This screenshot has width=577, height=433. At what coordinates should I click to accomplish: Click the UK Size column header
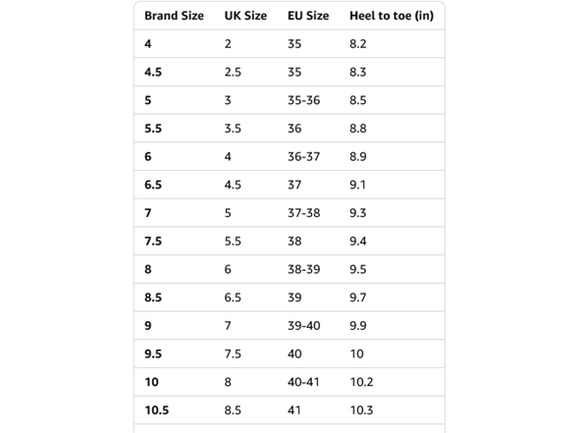click(245, 16)
